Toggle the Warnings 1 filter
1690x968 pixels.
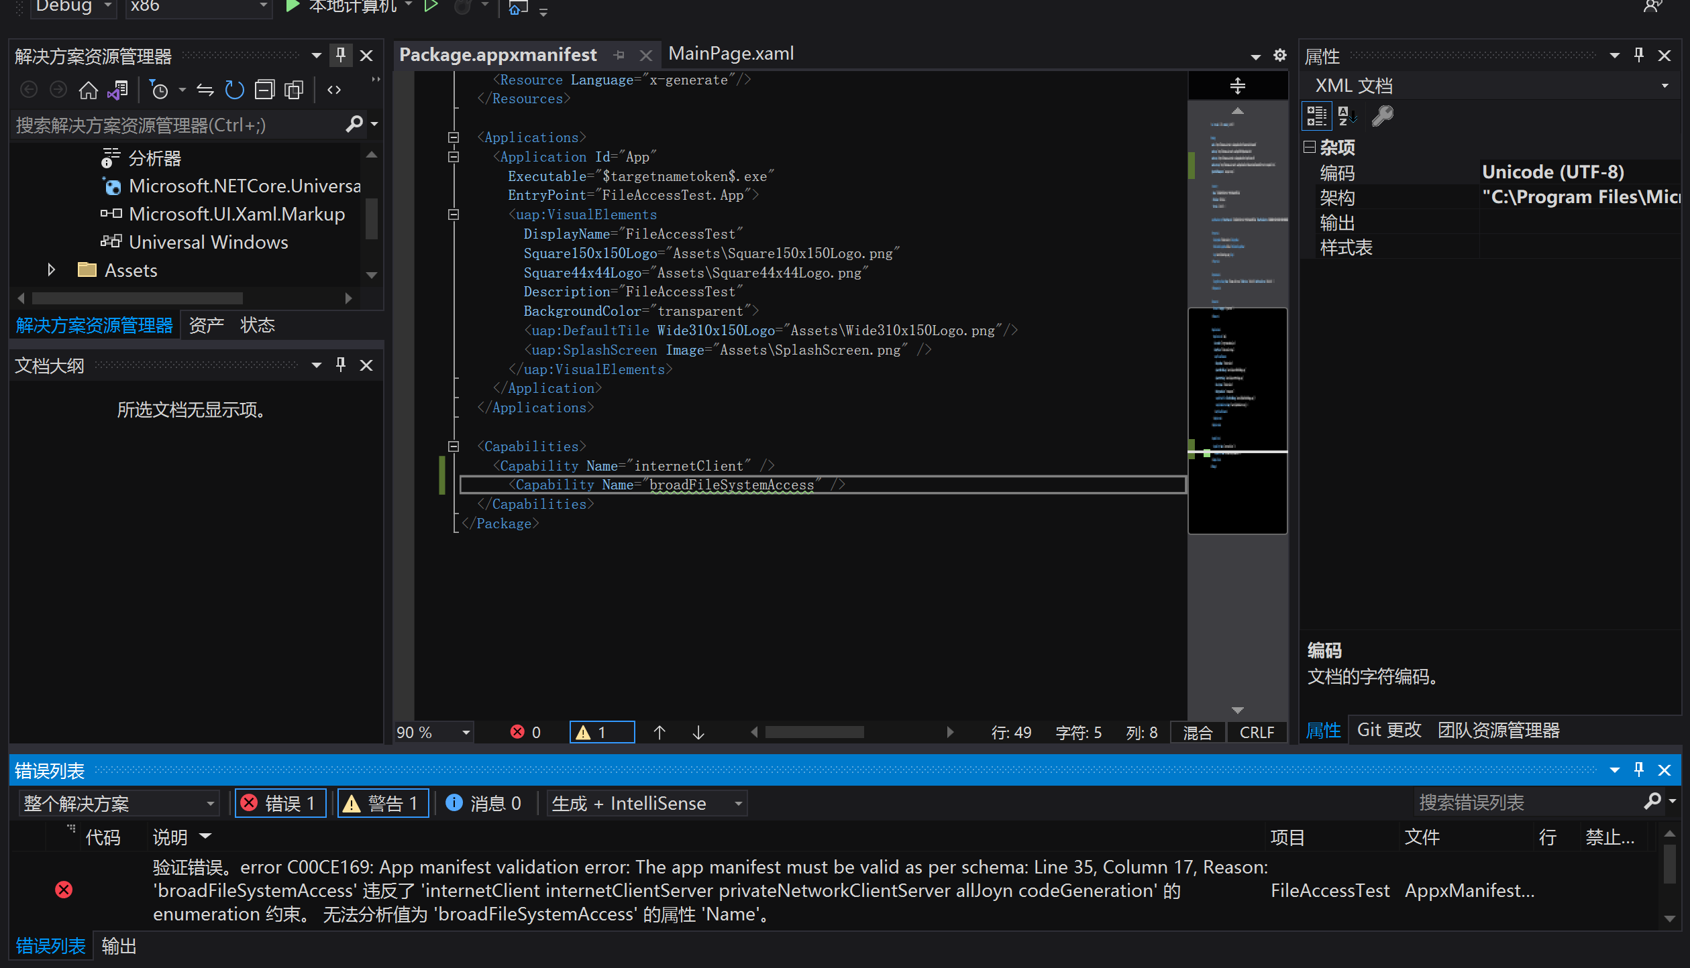[382, 803]
